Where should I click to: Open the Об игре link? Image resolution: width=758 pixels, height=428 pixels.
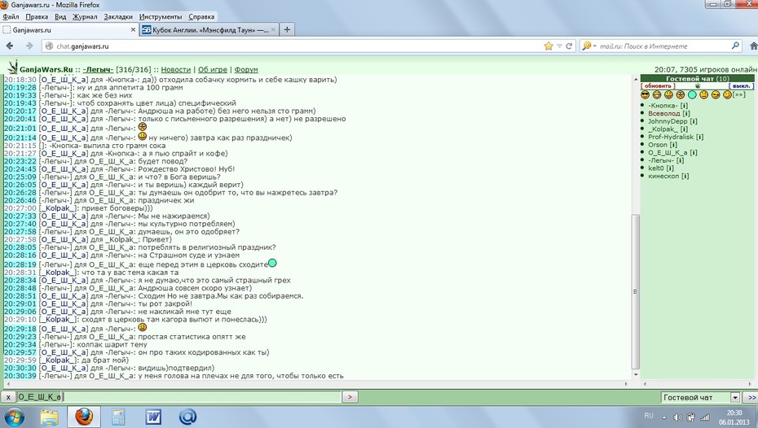(213, 69)
